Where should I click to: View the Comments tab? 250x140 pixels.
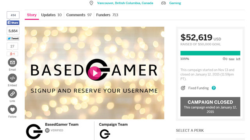pyautogui.click(x=79, y=15)
